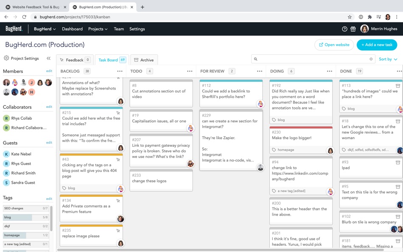Open TODO column three-dot menu
Image resolution: width=403 pixels, height=252 pixels.
click(190, 71)
